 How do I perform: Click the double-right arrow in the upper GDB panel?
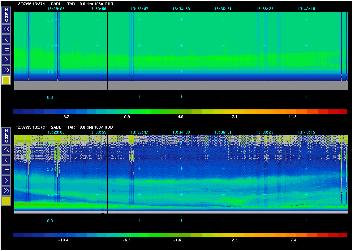pyautogui.click(x=6, y=69)
